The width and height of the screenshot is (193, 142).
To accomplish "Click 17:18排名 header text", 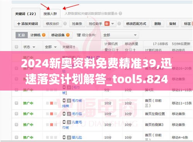I will pyautogui.click(x=160, y=44).
